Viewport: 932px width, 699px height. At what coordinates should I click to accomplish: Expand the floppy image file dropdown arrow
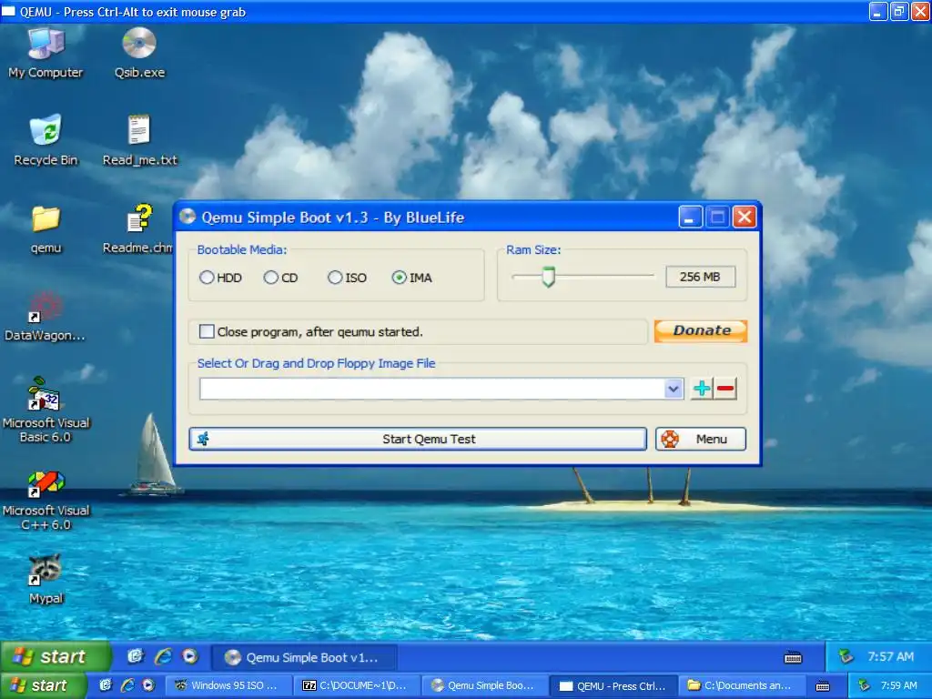[x=673, y=390]
